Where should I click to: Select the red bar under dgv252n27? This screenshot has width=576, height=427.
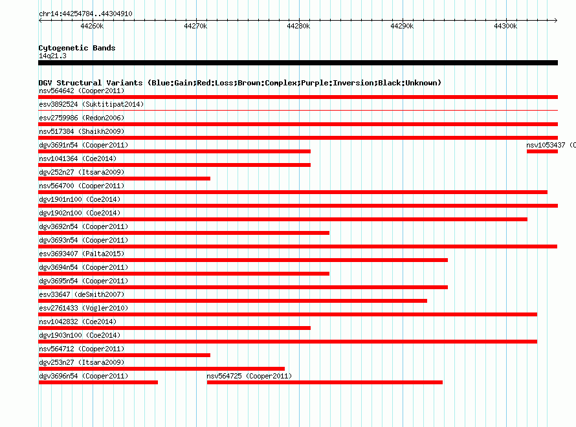[x=124, y=179]
